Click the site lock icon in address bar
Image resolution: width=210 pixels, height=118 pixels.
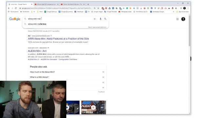pyautogui.click(x=20, y=8)
